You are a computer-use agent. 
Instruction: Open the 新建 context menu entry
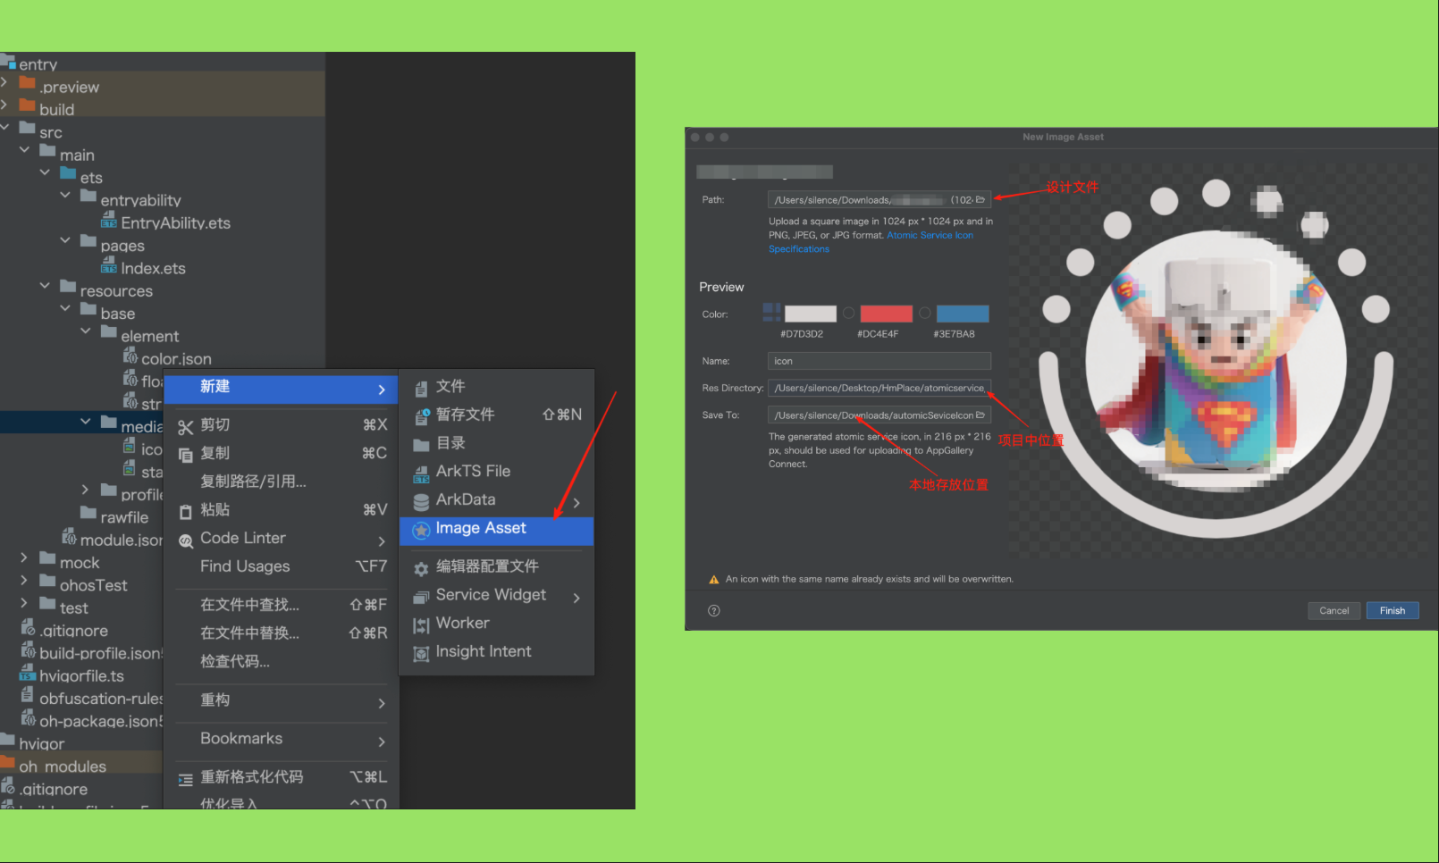click(x=282, y=388)
